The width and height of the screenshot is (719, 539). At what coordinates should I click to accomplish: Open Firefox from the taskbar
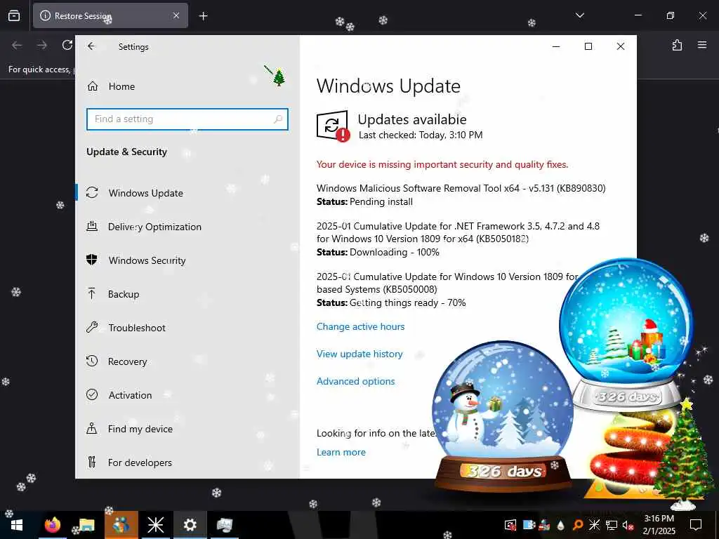[x=52, y=525]
